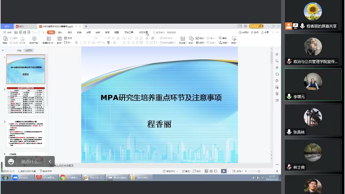Collapse the ribbon with the chevron

[277, 33]
